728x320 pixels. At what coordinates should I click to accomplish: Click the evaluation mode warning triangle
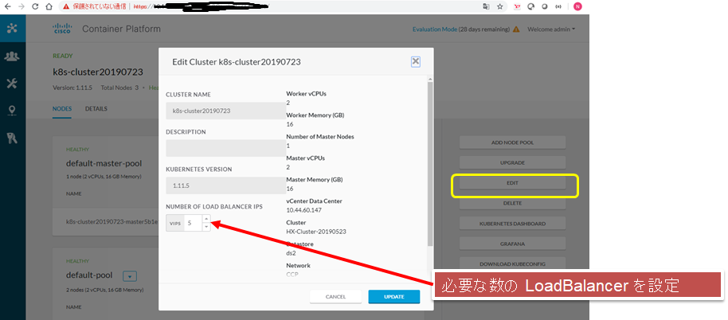point(516,29)
